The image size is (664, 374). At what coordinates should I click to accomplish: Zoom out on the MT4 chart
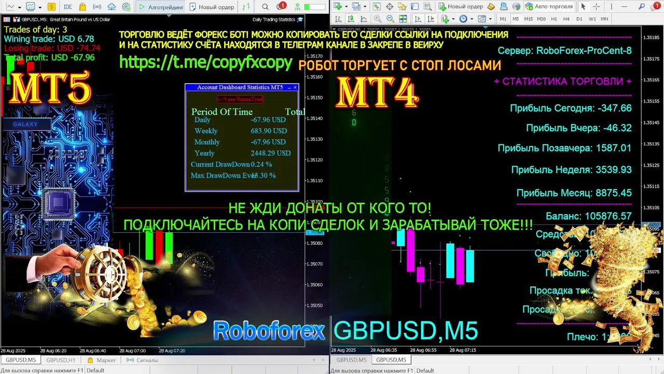click(390, 19)
